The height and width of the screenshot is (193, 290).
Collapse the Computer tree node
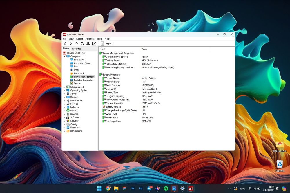click(64, 56)
